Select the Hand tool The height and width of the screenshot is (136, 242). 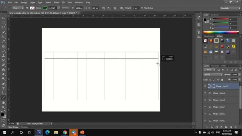click(3, 103)
